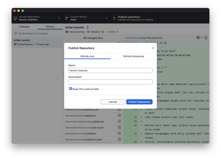Click commit hash fb6e8c0
This screenshot has height=159, width=221.
click(95, 32)
